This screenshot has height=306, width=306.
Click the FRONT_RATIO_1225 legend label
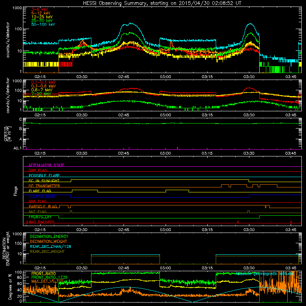[49, 277]
